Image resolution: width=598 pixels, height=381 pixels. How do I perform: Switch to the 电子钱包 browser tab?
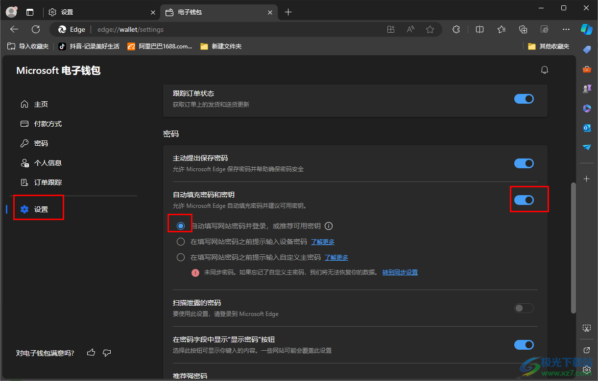pyautogui.click(x=219, y=12)
